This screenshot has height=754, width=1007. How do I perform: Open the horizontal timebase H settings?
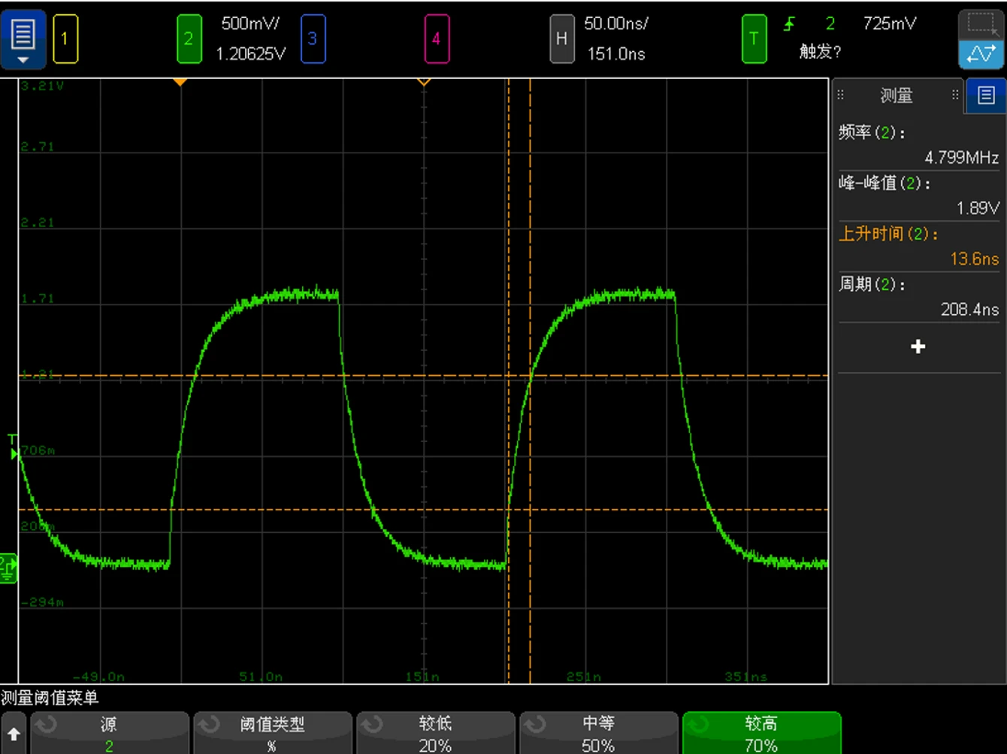click(561, 38)
